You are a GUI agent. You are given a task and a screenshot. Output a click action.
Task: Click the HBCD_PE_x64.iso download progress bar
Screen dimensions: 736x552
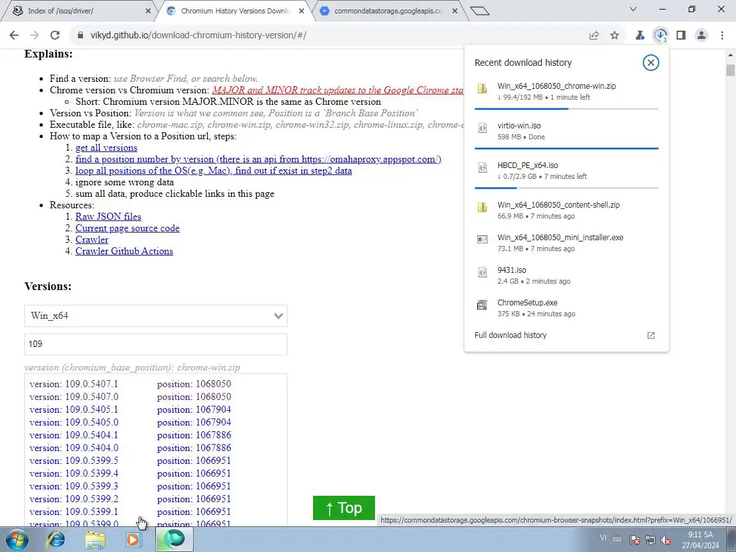[566, 188]
